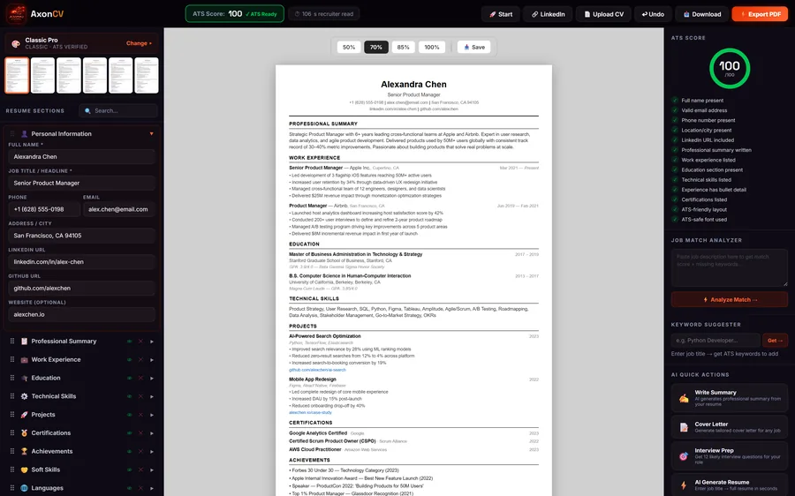795x496 pixels.
Task: Remove the Work Experience section with its red X
Action: pos(141,360)
